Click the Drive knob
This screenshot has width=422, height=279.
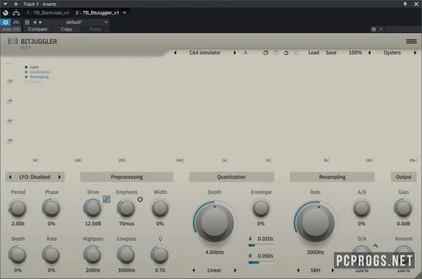tap(93, 208)
